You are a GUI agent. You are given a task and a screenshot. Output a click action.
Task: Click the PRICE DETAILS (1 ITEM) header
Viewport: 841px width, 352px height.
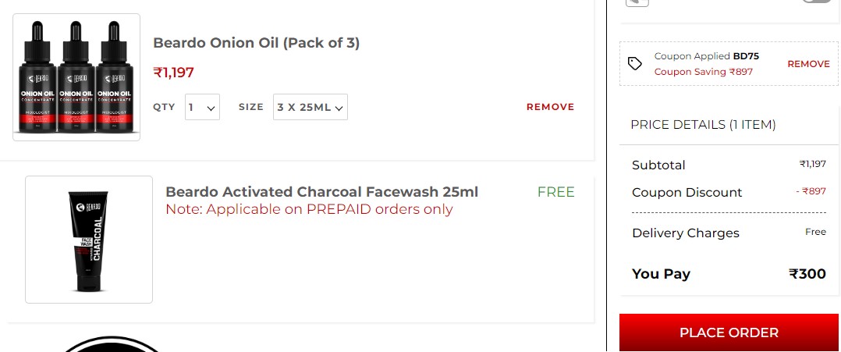tap(703, 125)
